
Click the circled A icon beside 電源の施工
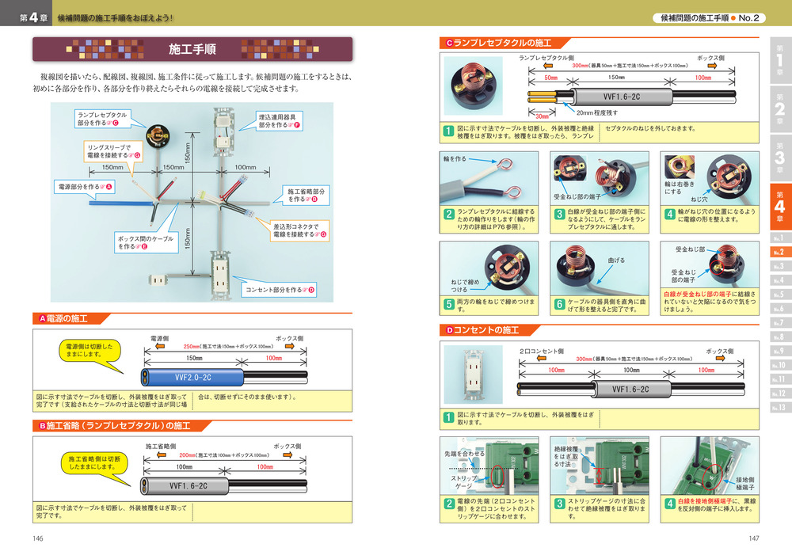[x=44, y=318]
